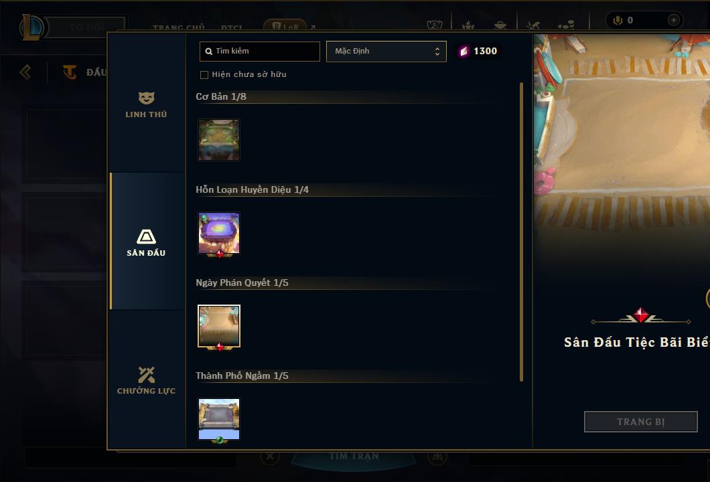Click the magnifier icon in search box
The image size is (710, 482).
(209, 52)
